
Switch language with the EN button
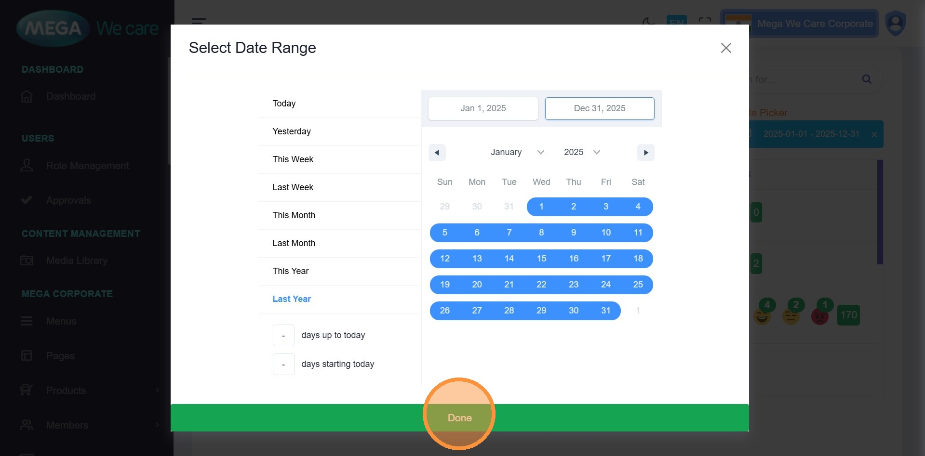pyautogui.click(x=676, y=21)
